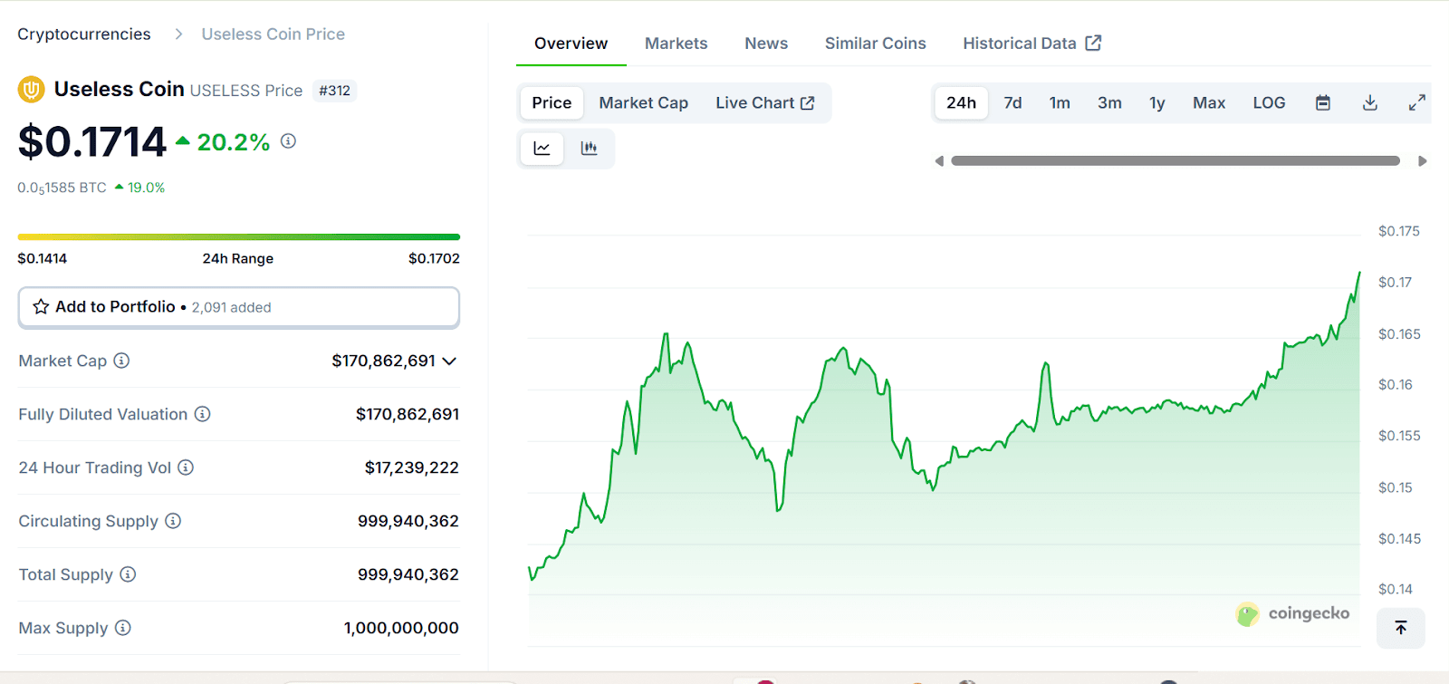Go to Cryptocurrencies breadcrumb link
The width and height of the screenshot is (1449, 684).
pos(84,34)
